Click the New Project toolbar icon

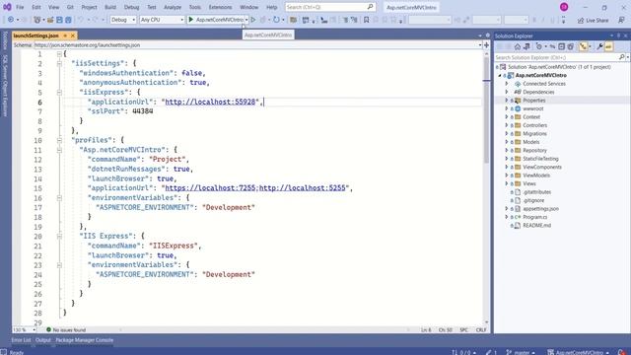click(x=37, y=20)
